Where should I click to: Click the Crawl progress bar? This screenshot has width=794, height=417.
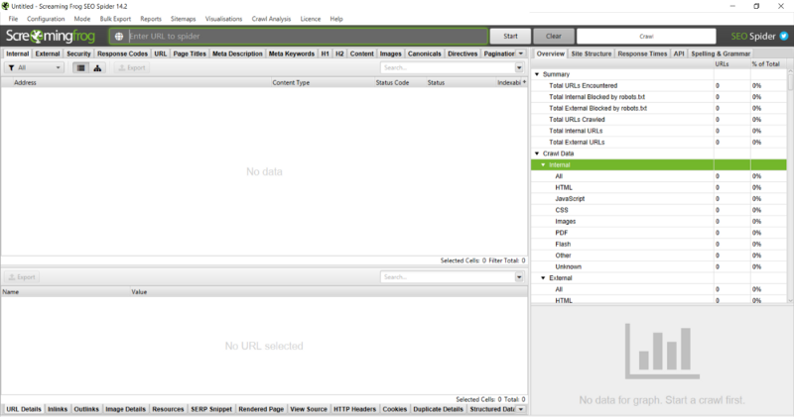[646, 36]
